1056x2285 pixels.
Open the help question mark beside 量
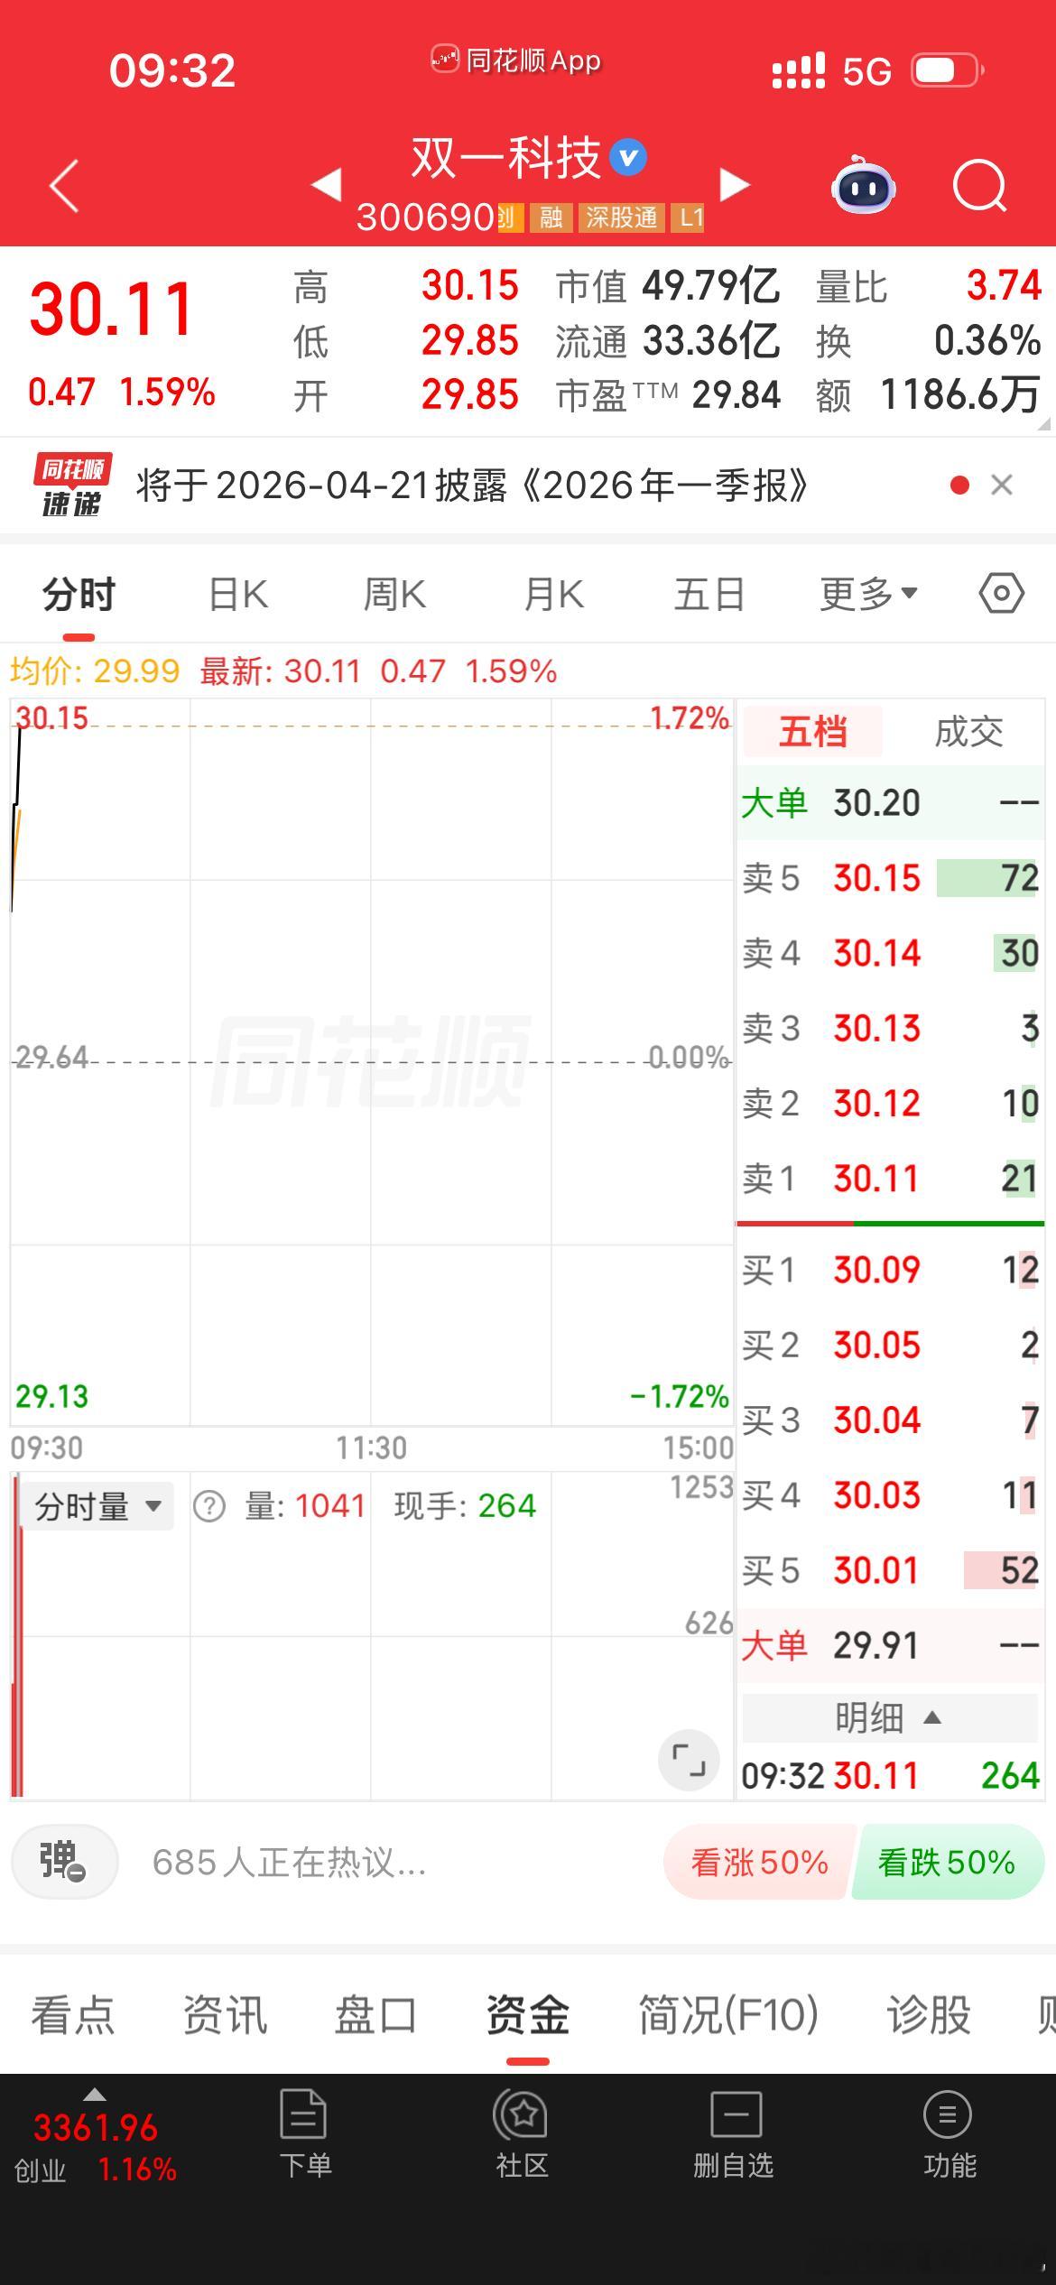[209, 1504]
